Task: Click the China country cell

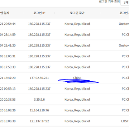Action: click(x=77, y=78)
